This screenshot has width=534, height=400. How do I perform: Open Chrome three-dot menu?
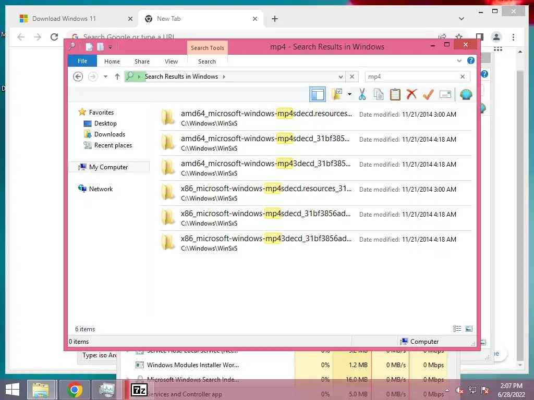click(513, 37)
